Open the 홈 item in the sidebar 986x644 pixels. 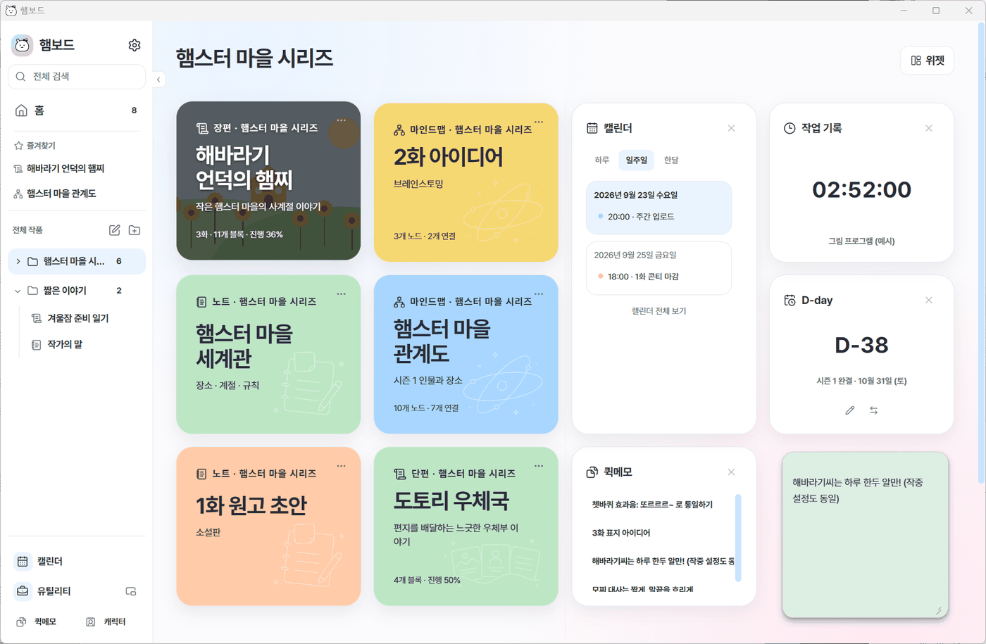[x=77, y=111]
